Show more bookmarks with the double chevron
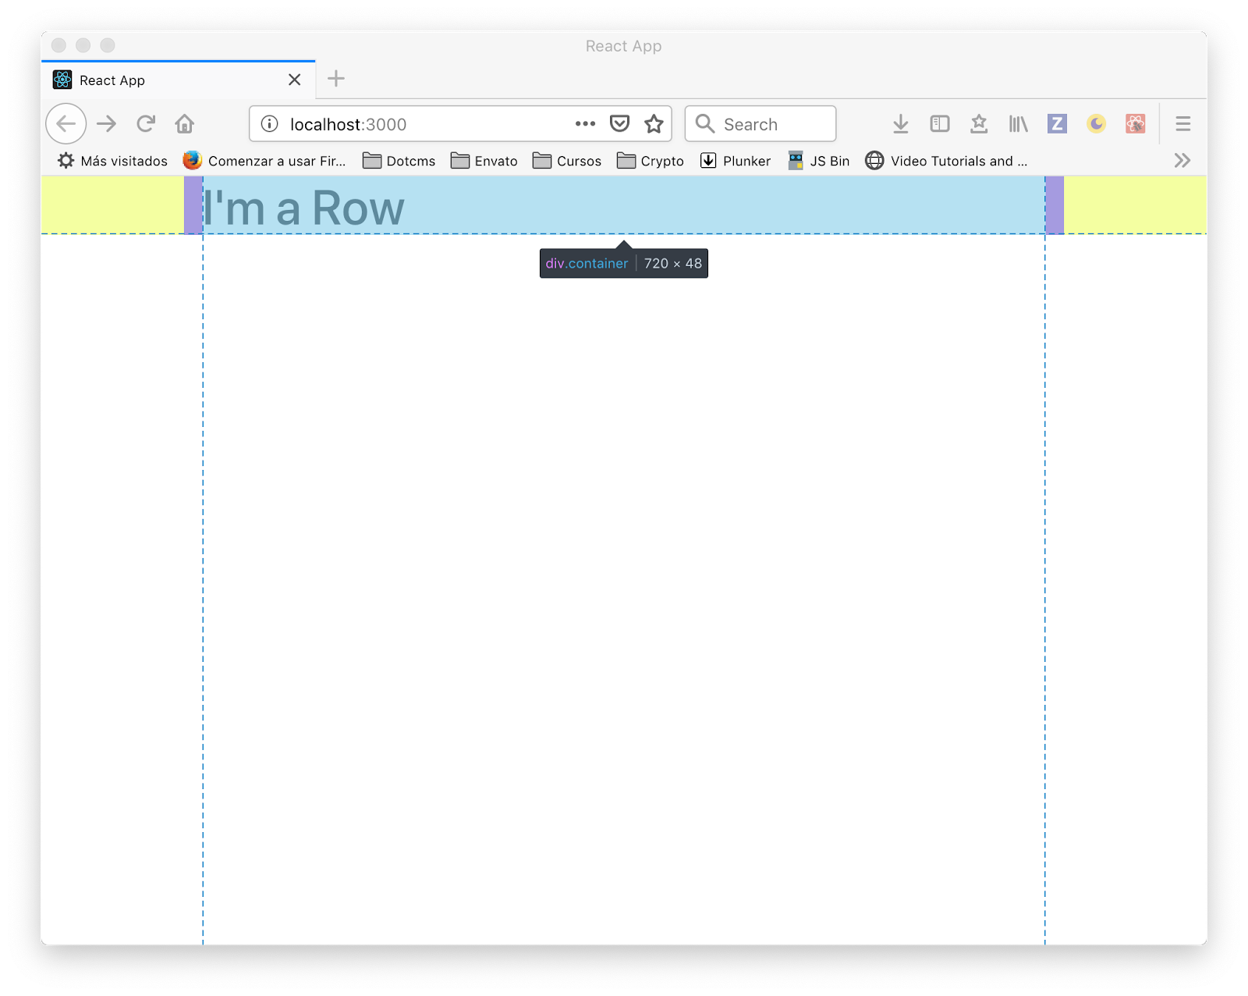Viewport: 1248px width, 996px height. (x=1182, y=161)
